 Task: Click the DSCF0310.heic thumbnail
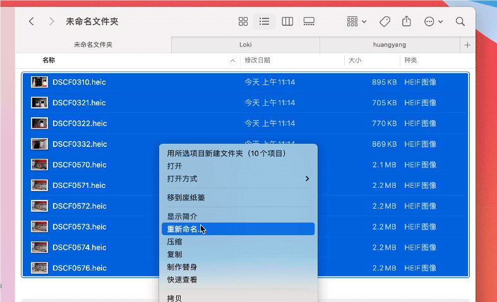point(39,82)
